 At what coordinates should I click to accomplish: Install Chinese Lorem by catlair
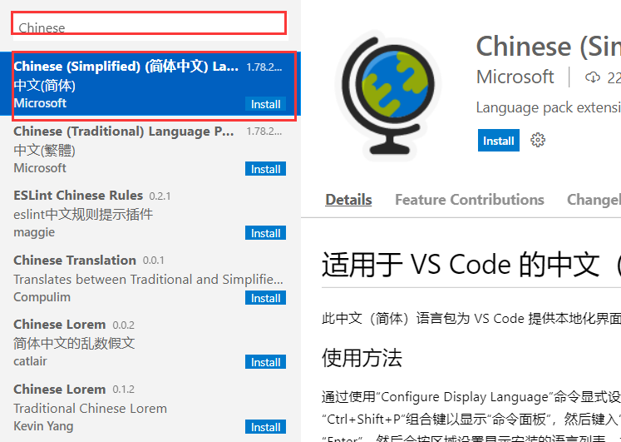[265, 362]
